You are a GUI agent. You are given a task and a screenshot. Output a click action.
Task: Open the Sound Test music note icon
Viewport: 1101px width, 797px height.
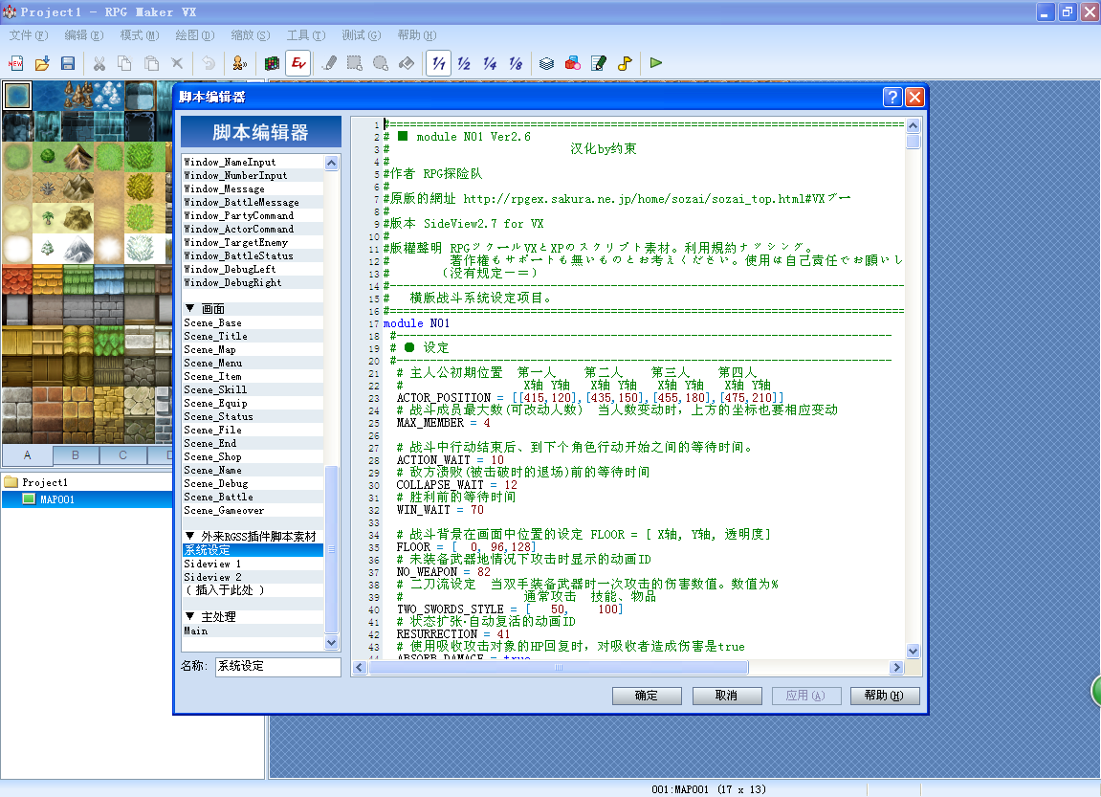pyautogui.click(x=625, y=63)
